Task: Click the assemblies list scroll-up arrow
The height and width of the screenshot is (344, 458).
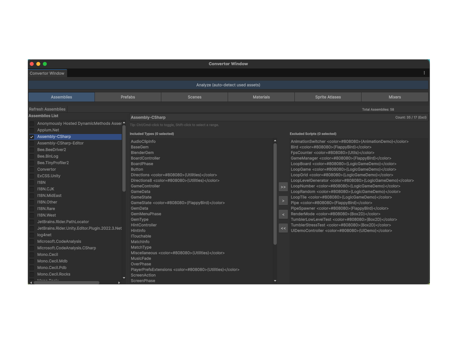Action: tap(124, 123)
